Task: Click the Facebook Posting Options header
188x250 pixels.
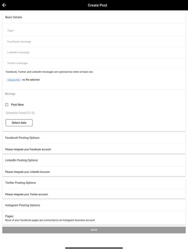Action: (x=22, y=138)
